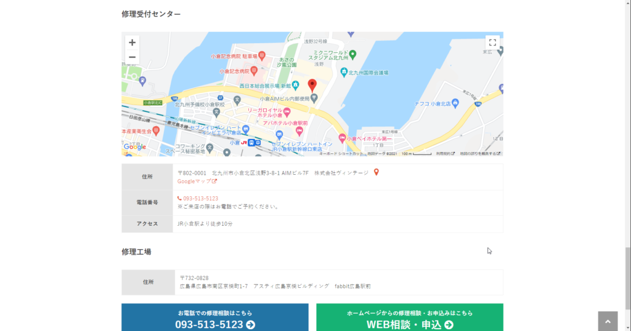Click scroll-to-top arrow button
631x331 pixels.
[608, 321]
